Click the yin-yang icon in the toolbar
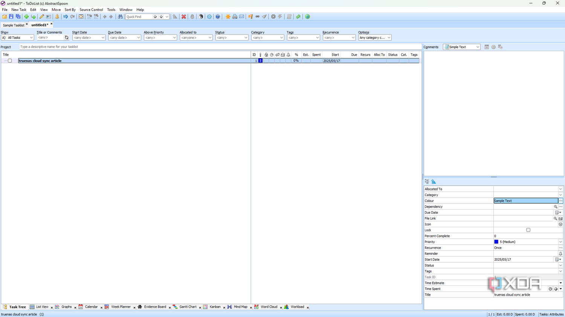Screen dimensions: 565x317 pyautogui.click(x=201, y=17)
